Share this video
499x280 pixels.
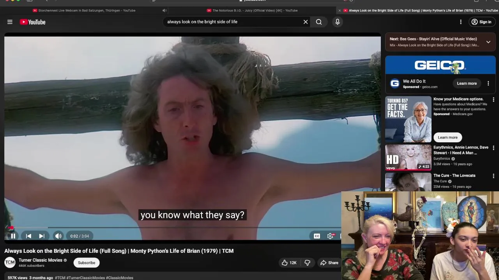[329, 263]
